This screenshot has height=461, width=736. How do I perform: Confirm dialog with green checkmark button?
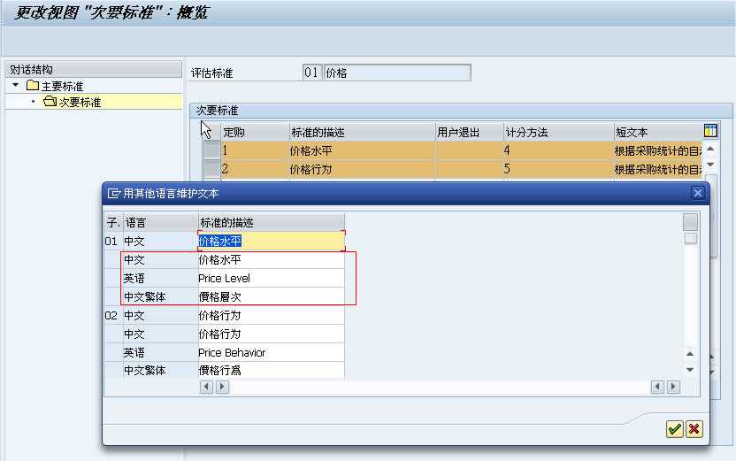click(x=674, y=428)
